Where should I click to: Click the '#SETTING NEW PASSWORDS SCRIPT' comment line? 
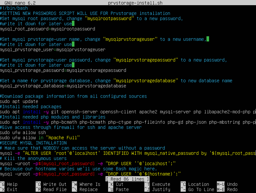[85, 13]
